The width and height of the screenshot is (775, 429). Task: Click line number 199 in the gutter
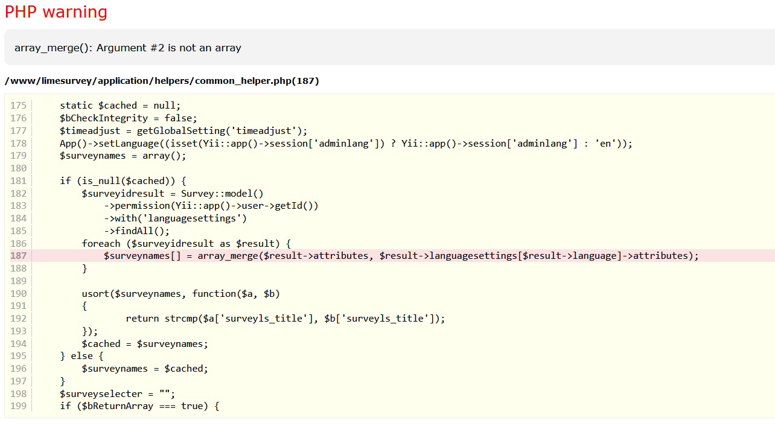pos(19,406)
